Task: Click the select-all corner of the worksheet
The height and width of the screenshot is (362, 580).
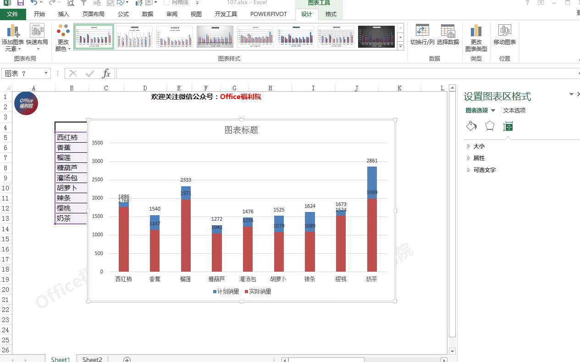Action: pyautogui.click(x=6, y=88)
